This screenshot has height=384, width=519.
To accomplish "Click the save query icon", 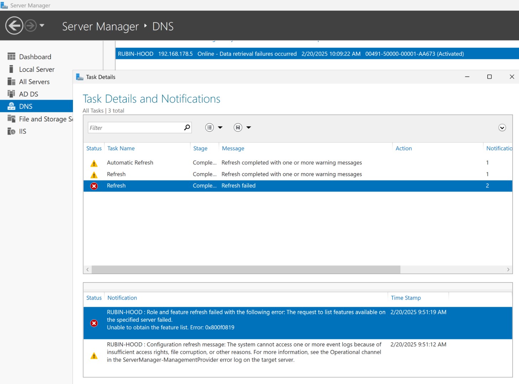I will click(238, 127).
